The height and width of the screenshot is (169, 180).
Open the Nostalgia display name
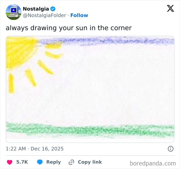coord(36,9)
